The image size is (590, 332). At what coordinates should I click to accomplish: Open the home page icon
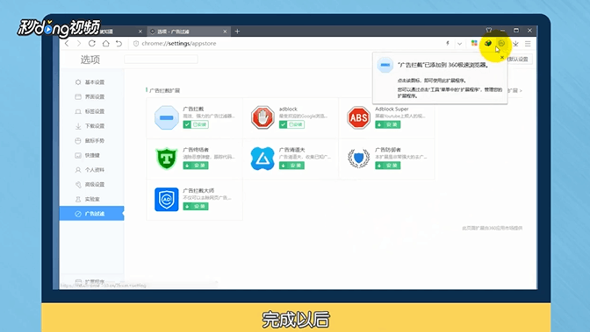(x=105, y=44)
